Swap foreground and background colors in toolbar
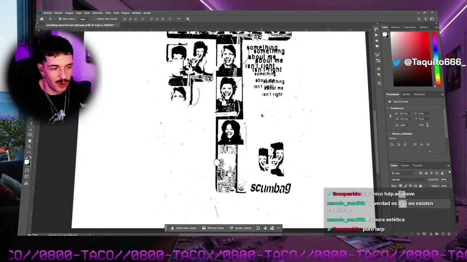Image resolution: width=467 pixels, height=262 pixels. coord(30,157)
